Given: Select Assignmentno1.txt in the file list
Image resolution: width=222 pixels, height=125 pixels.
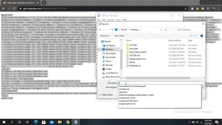Looking at the screenshot, I should pos(137,59).
